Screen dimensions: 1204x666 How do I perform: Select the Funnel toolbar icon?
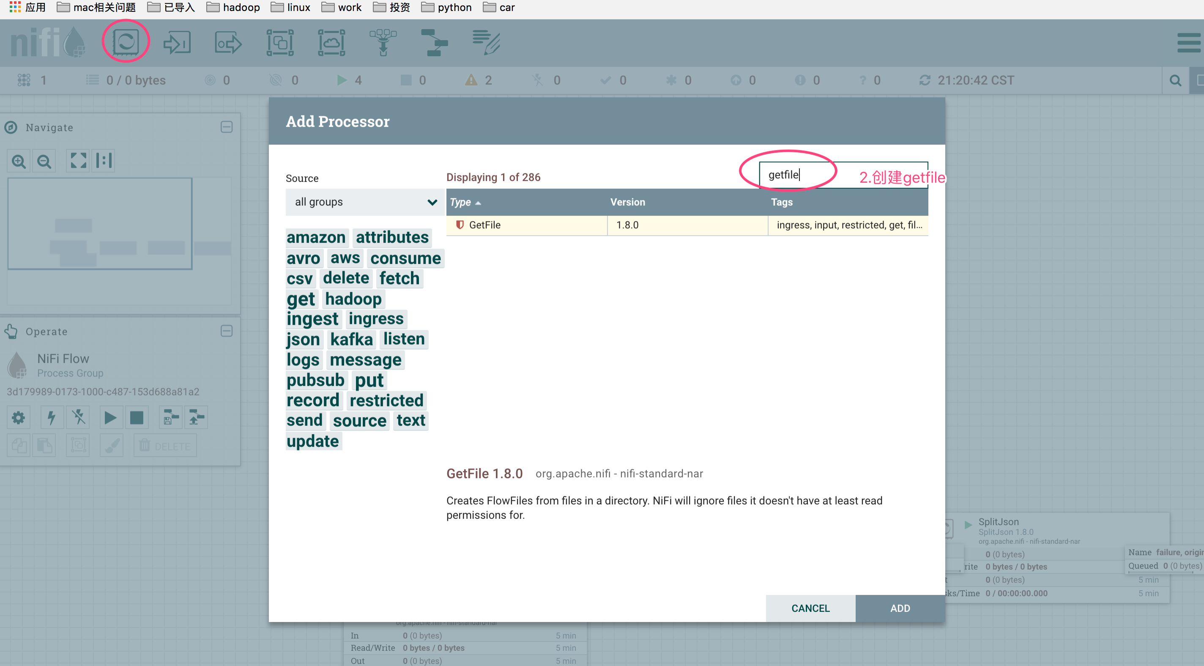coord(383,43)
